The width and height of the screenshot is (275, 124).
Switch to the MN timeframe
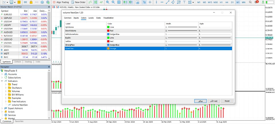pos(243,2)
